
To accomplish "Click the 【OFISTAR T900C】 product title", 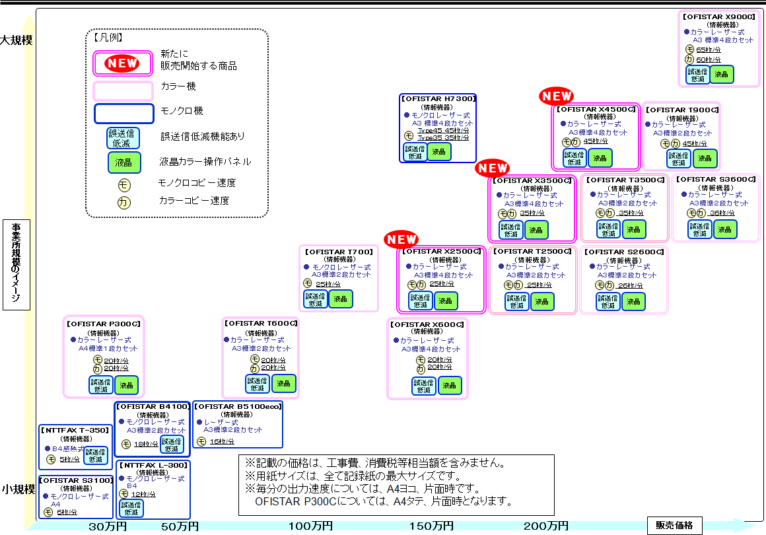I will coord(682,110).
